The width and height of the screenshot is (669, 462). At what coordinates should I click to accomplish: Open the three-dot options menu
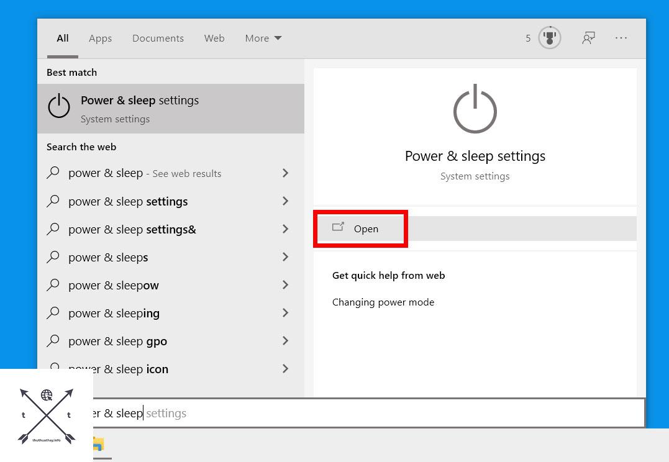point(621,38)
